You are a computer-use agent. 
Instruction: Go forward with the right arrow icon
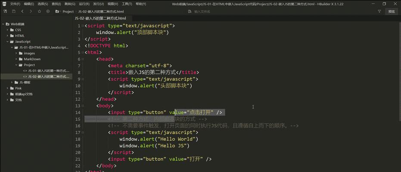point(31,12)
